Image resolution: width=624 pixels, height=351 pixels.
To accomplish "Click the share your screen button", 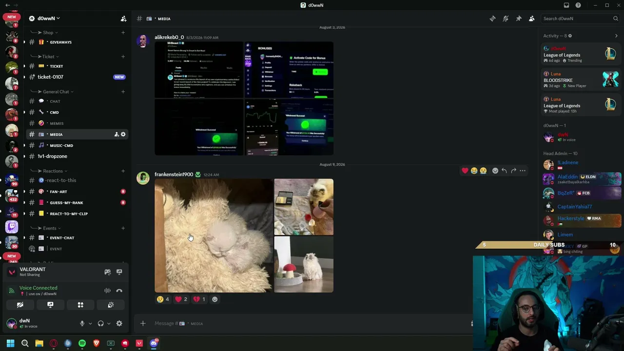I will [x=50, y=305].
